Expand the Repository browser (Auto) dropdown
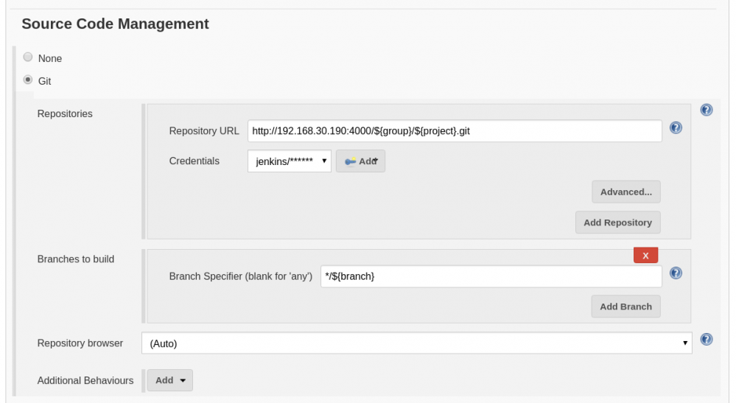Viewport: 736px width, 403px height. click(419, 343)
